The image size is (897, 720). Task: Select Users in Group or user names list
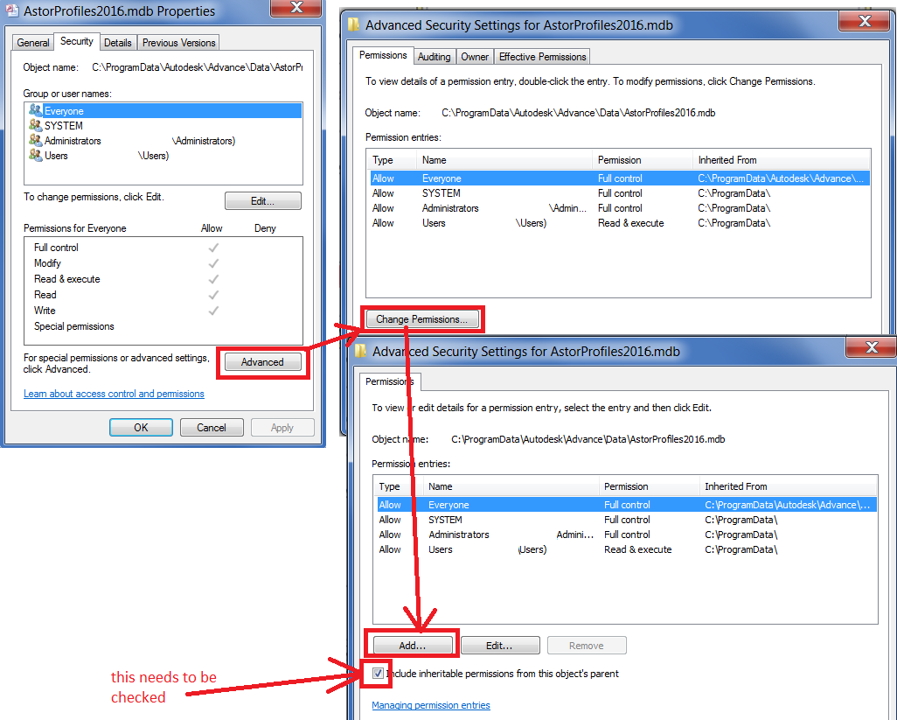(x=163, y=155)
